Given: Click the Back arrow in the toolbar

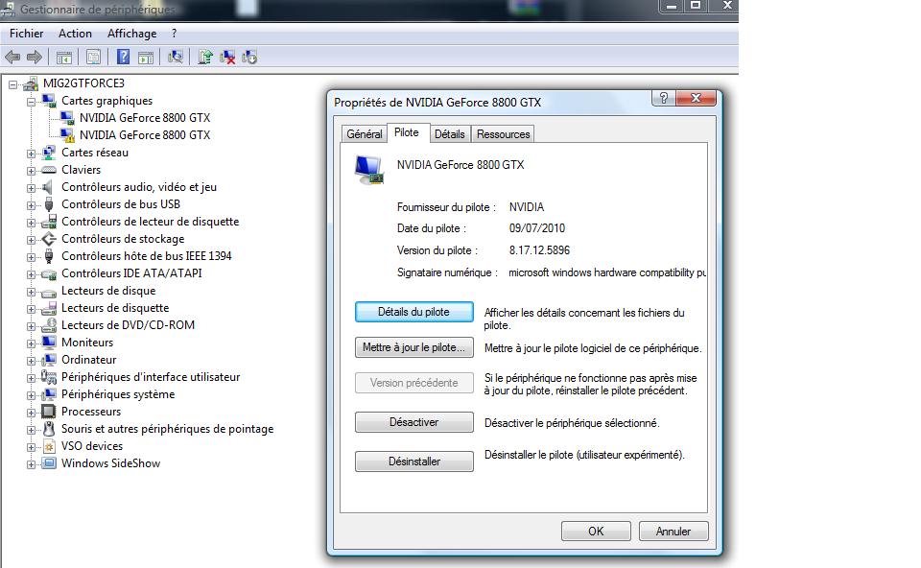Looking at the screenshot, I should [12, 58].
